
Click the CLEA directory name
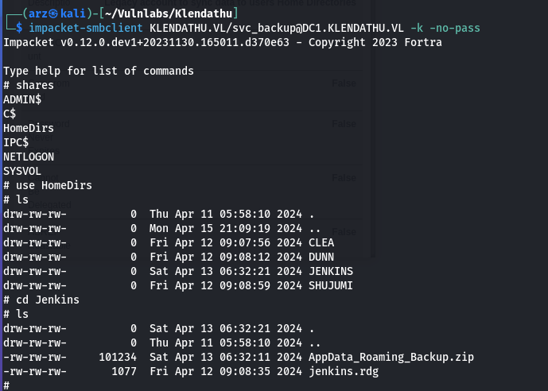point(321,242)
